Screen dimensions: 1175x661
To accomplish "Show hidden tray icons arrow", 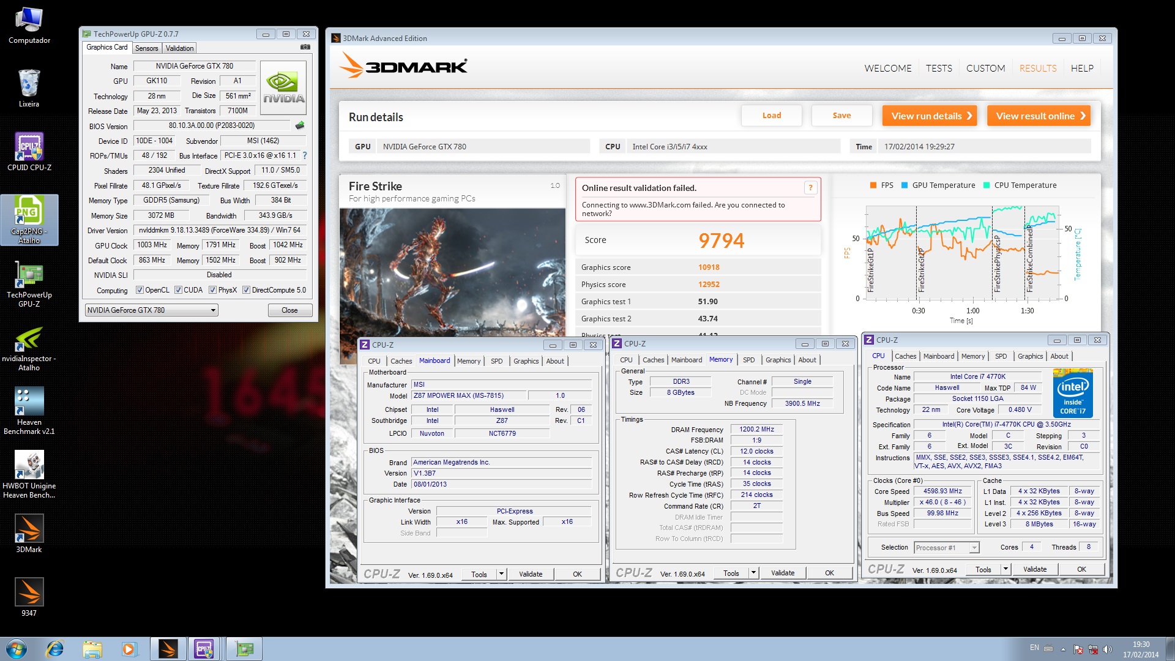I will [x=1063, y=649].
